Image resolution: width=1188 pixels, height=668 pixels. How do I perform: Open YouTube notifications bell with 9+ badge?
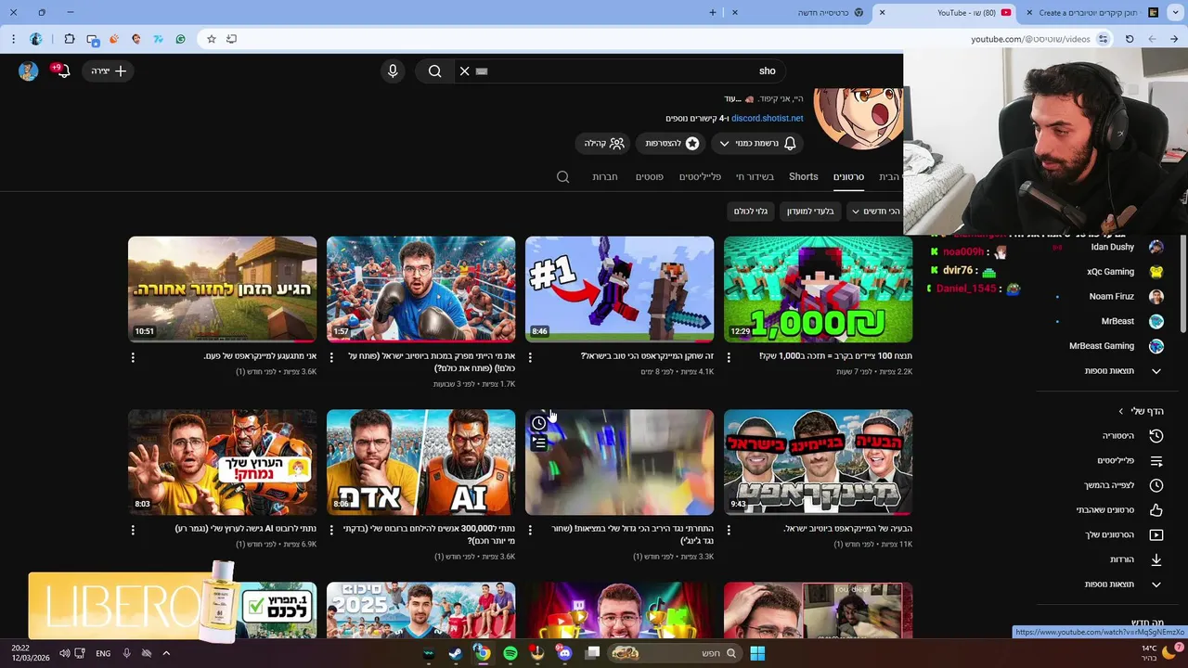point(62,71)
